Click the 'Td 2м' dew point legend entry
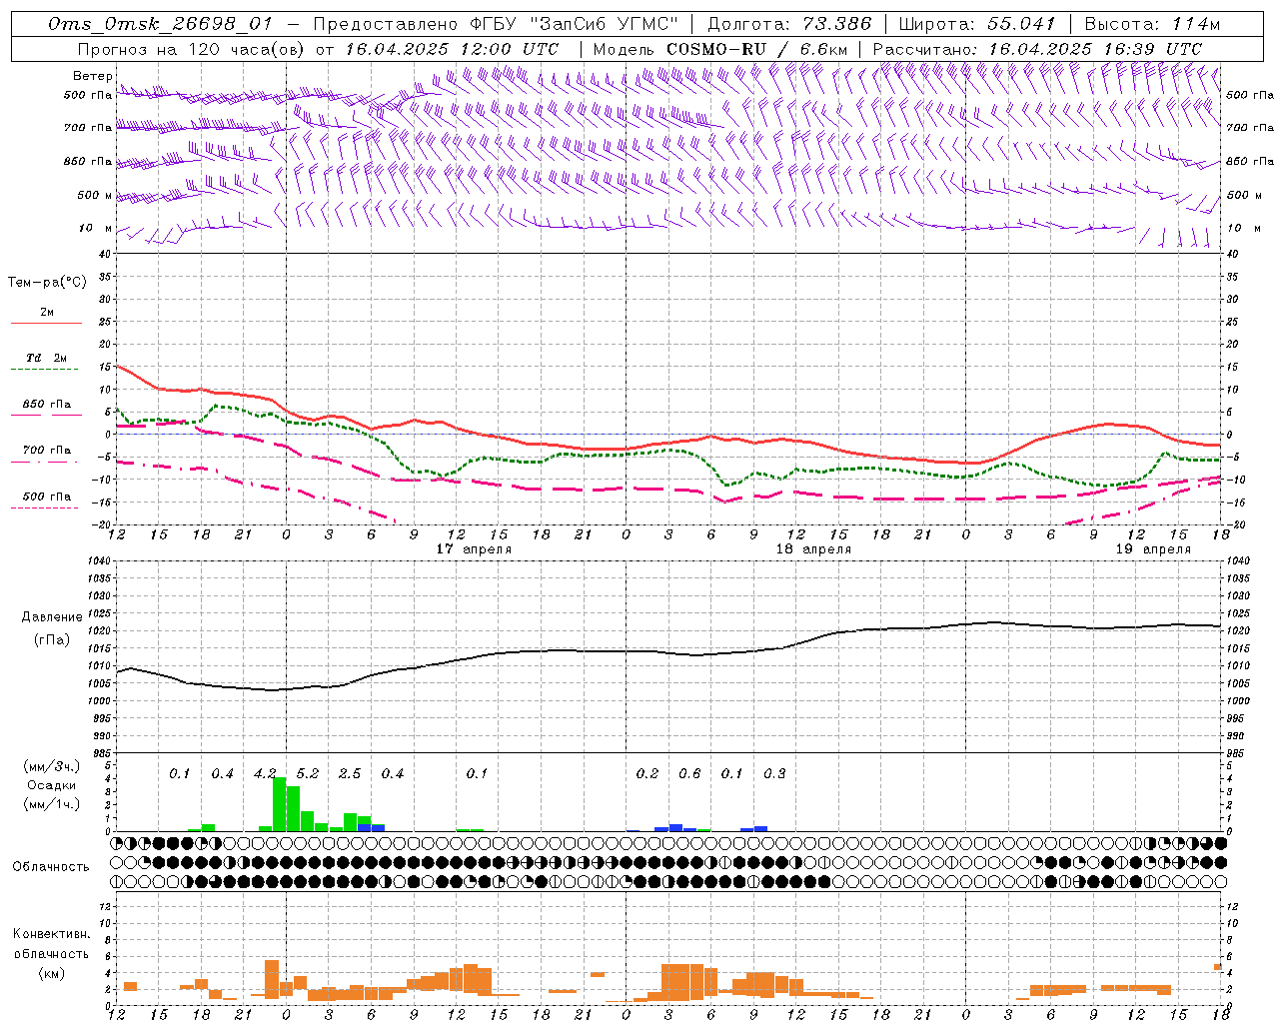Screen dimensions: 1279x1023 pos(47,358)
